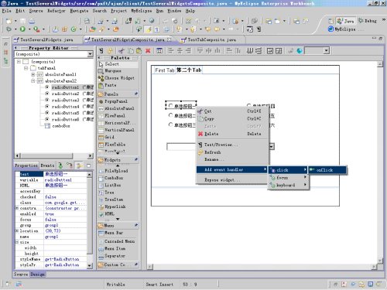387x290 pixels.
Task: Expand the Custom Co... palette group
Action: [118, 264]
